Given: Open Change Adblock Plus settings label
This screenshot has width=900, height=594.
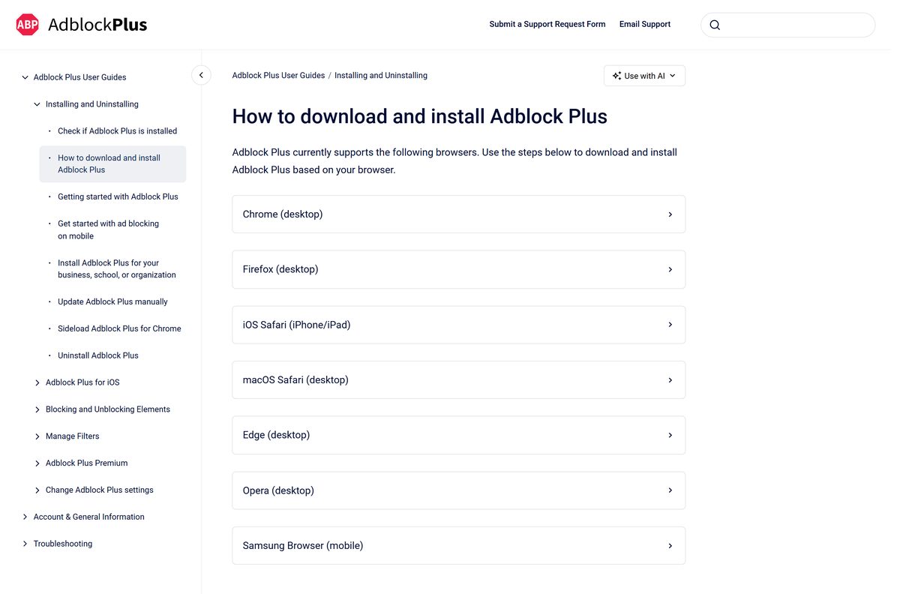Looking at the screenshot, I should 99,490.
